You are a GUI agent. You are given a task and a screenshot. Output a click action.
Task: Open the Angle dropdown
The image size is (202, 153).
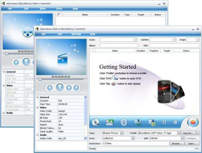pos(198,40)
